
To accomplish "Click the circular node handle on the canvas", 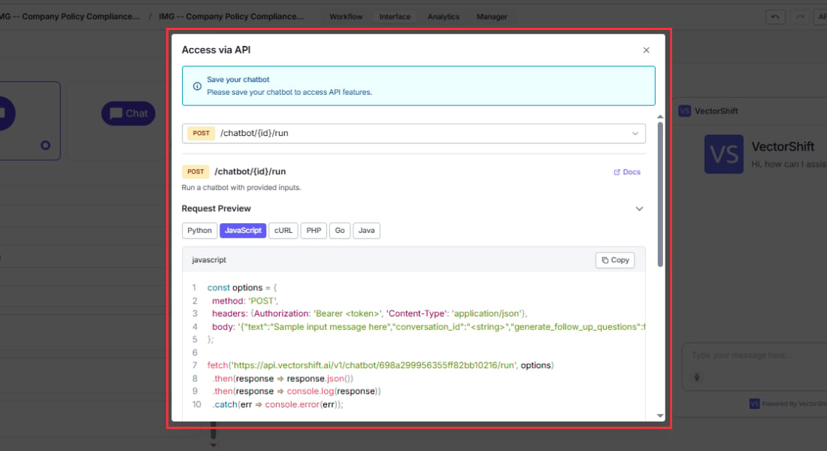I will click(x=45, y=145).
